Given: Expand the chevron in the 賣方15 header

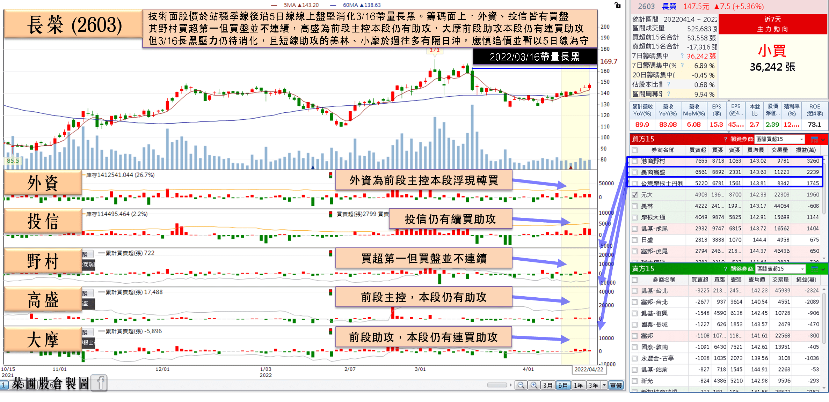Looking at the screenshot, I should pos(823,269).
